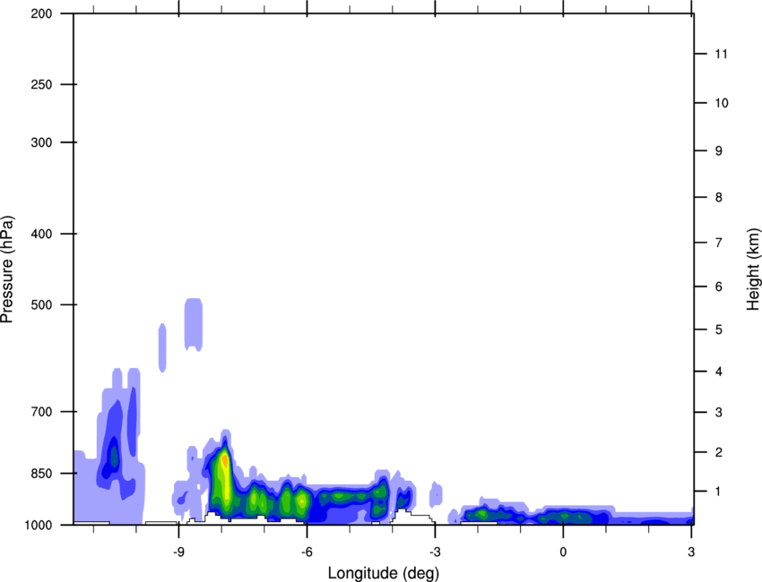
Task: Select the 400 pressure tick label
Action: pos(42,234)
